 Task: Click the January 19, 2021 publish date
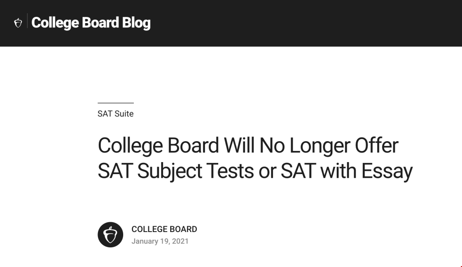point(160,241)
